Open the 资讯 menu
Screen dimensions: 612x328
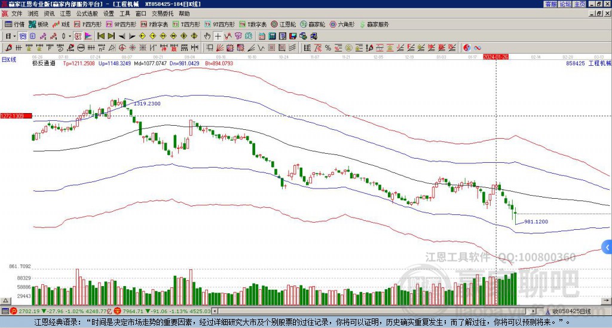(49, 14)
